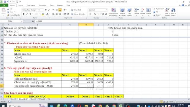The width and height of the screenshot is (190, 107).
Task: Select the Sheet1 sheet tab
Action: coord(13,99)
